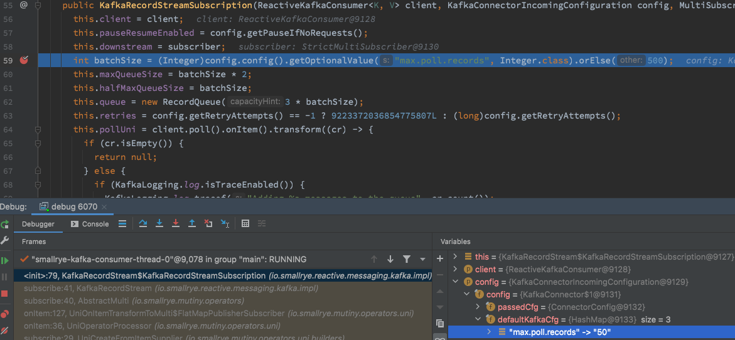
Task: Click the remove watch minus icon
Action: (440, 275)
